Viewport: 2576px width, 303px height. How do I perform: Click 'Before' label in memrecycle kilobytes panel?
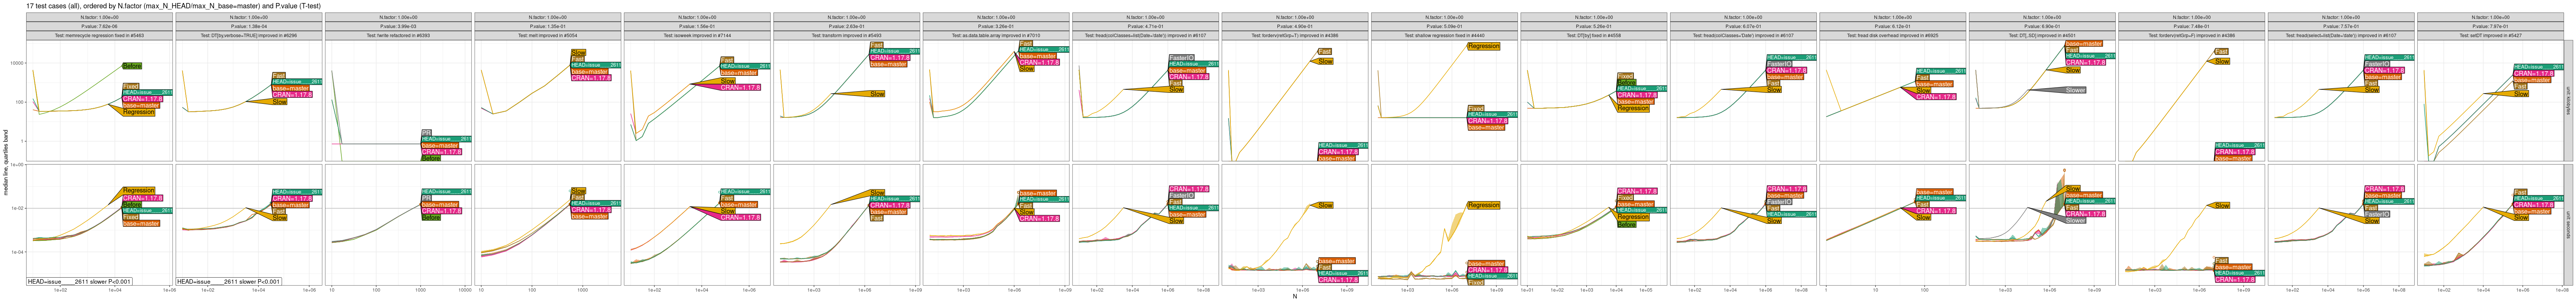point(132,66)
